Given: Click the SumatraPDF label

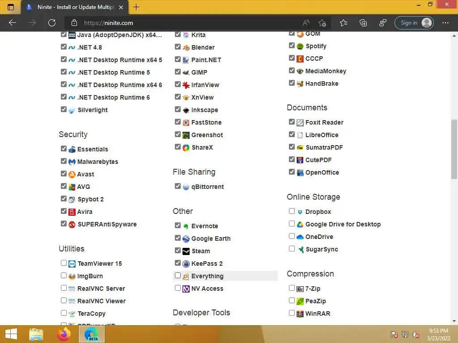Looking at the screenshot, I should [x=324, y=147].
